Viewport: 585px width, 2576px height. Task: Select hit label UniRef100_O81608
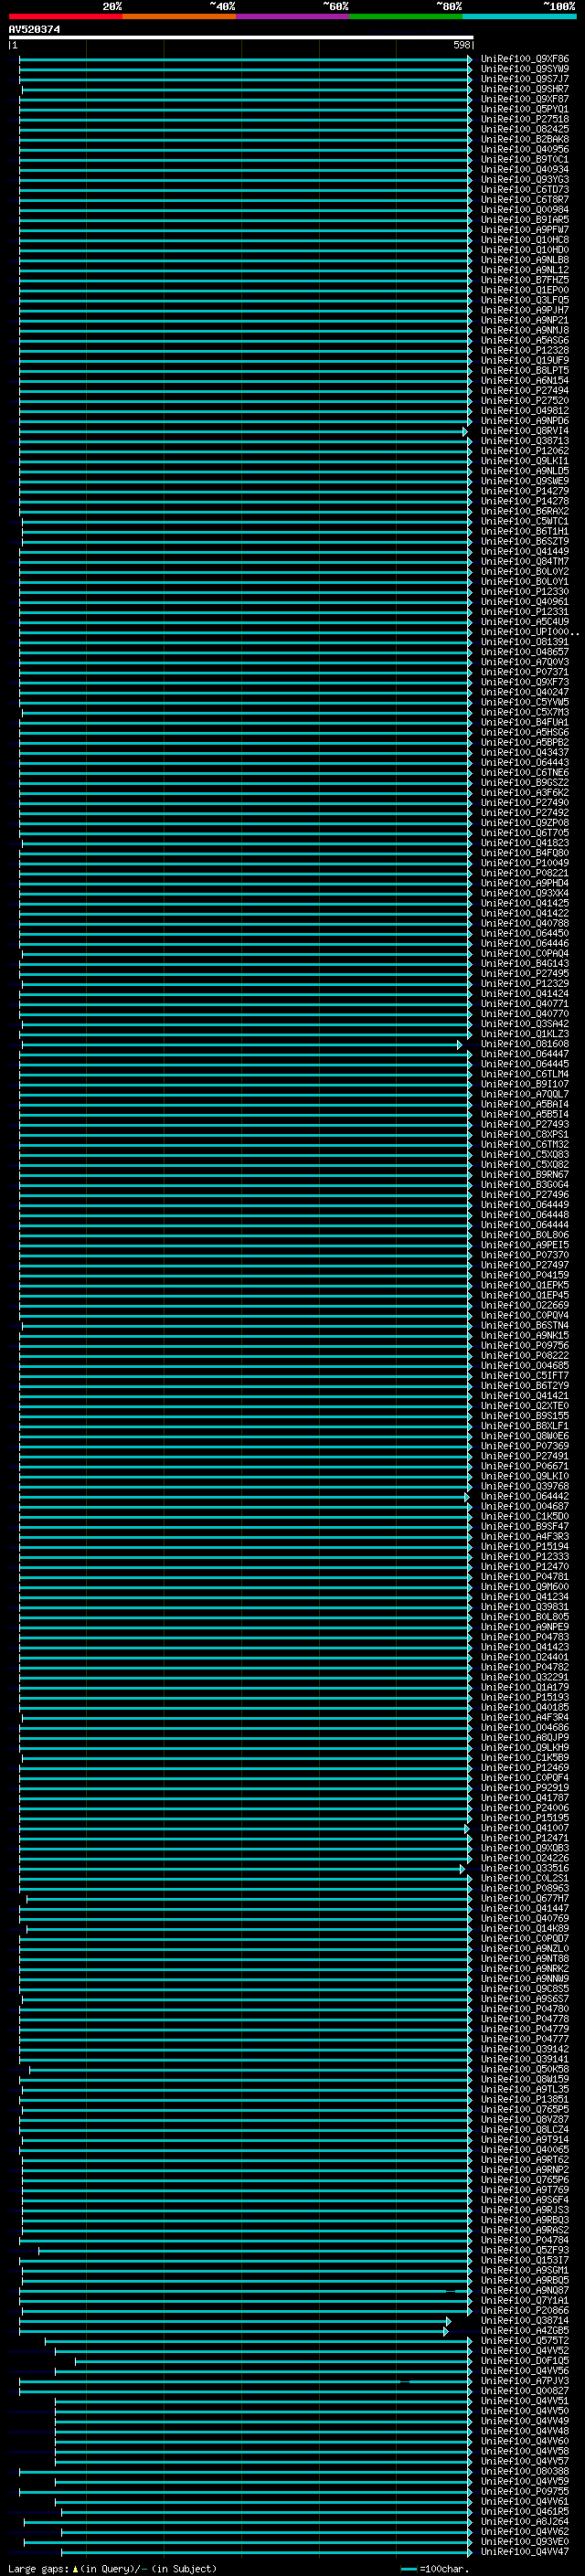point(524,1044)
